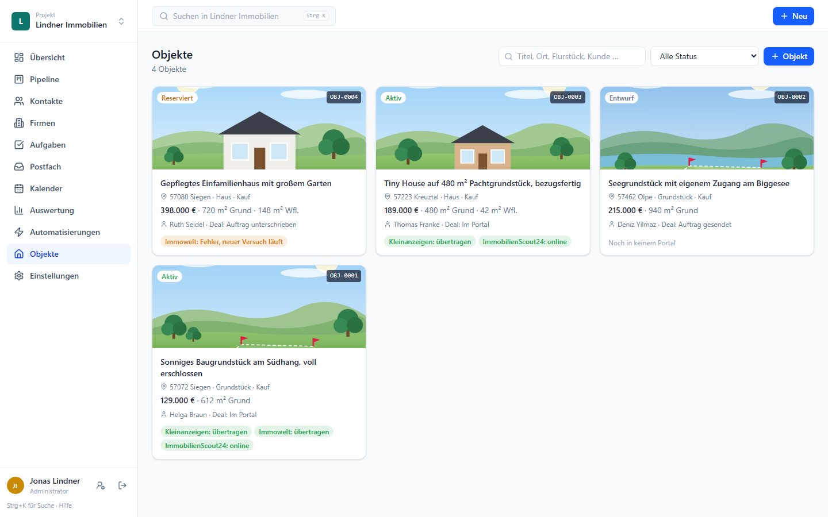Open the Alle Status filter dropdown
The width and height of the screenshot is (828, 517).
704,56
